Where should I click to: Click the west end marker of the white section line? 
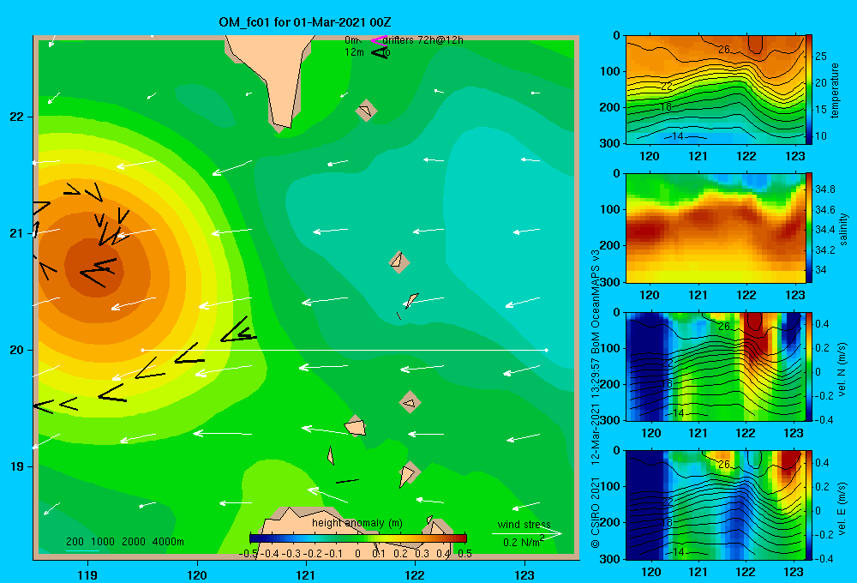142,350
